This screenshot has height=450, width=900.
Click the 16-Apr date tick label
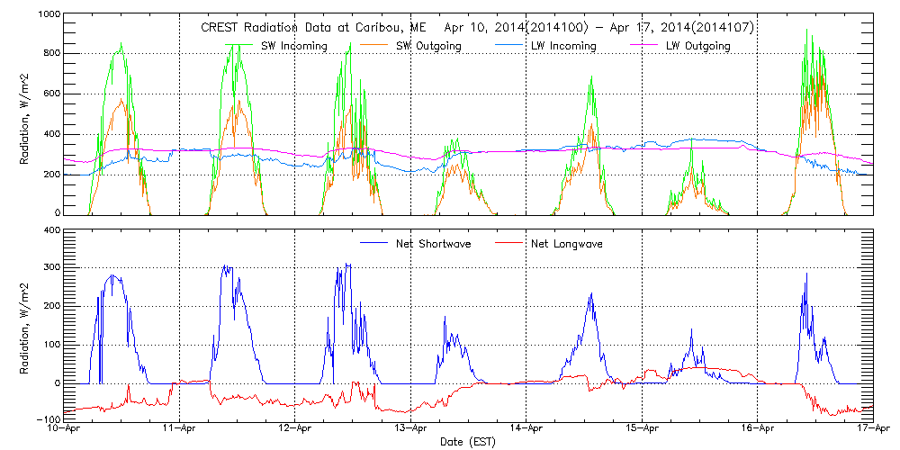758,430
